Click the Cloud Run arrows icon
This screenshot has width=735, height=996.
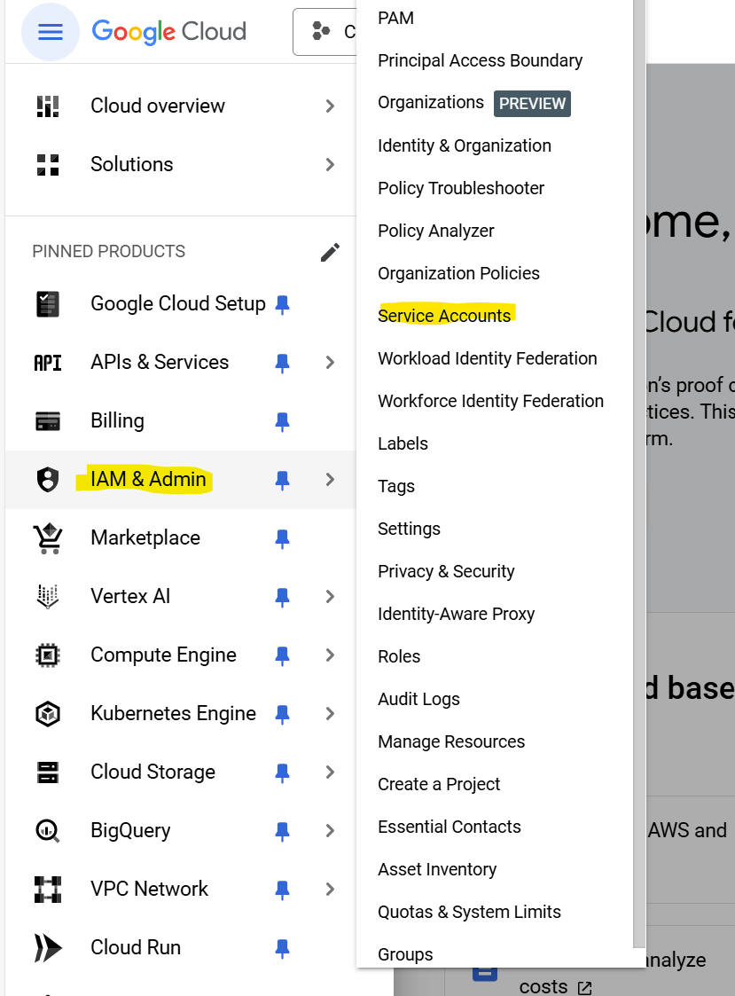[x=48, y=948]
